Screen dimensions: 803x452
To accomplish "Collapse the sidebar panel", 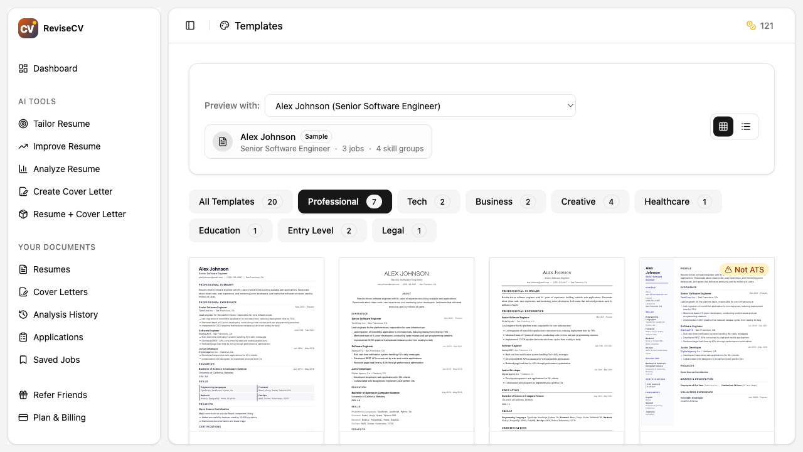I will pos(190,25).
